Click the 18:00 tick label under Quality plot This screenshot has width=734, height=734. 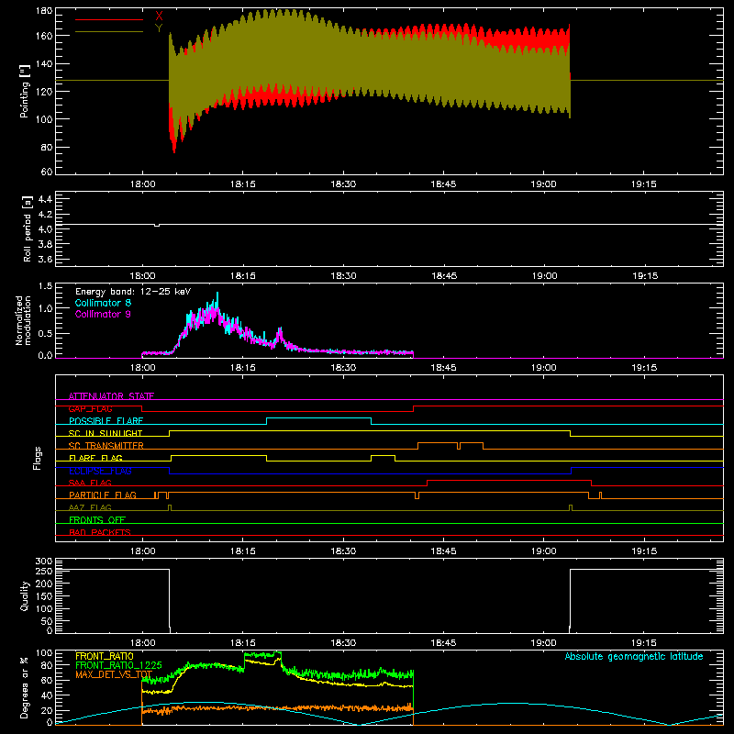click(142, 643)
